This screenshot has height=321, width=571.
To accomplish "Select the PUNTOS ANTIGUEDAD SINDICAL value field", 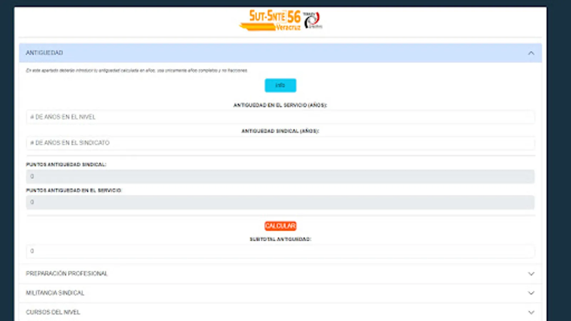I will point(281,176).
